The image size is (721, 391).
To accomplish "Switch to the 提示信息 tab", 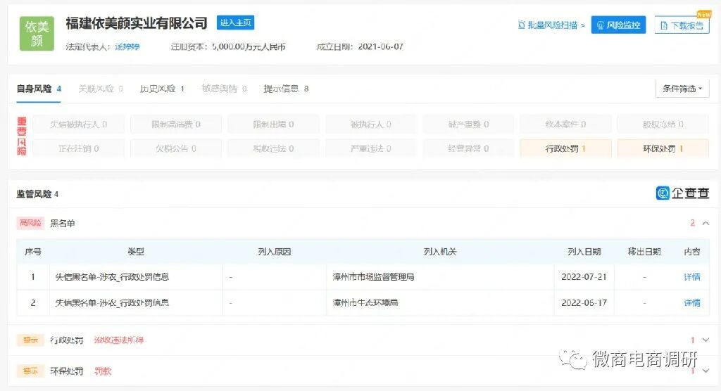I will tap(286, 89).
